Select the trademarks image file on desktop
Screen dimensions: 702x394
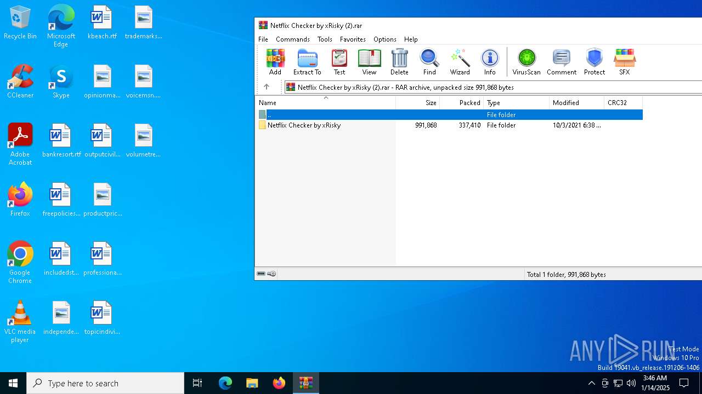point(143,23)
